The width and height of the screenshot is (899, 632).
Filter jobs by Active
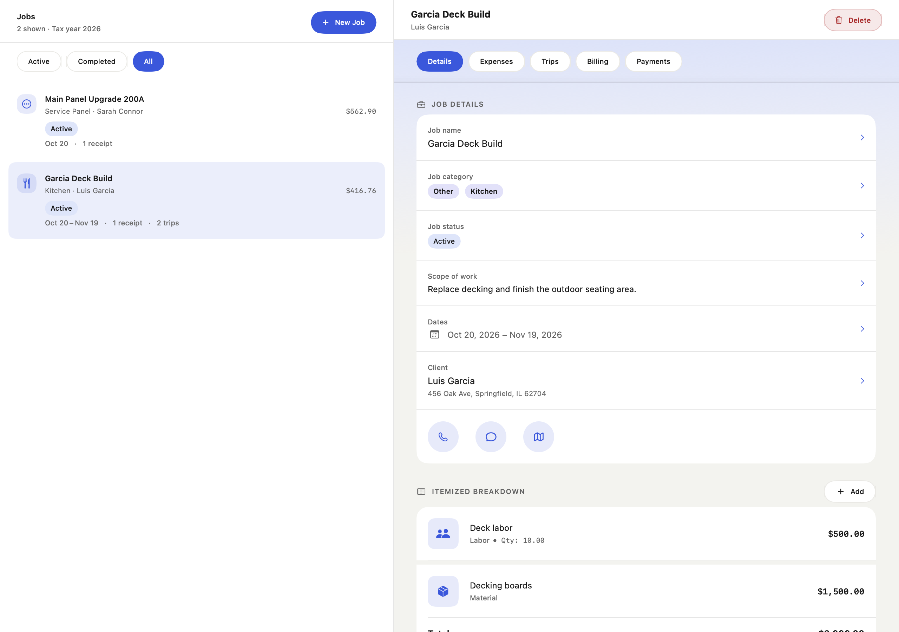[x=39, y=61]
